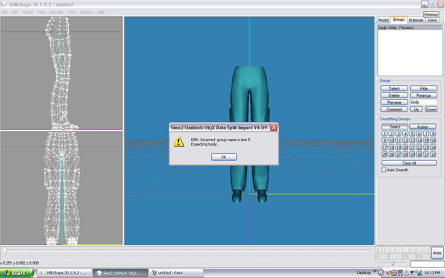Select the body group in the list

pos(396,28)
